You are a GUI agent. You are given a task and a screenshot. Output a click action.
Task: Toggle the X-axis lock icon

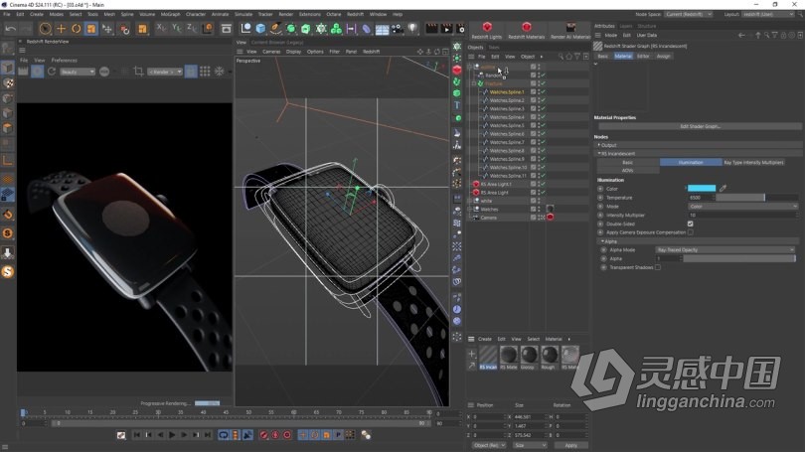[161, 28]
